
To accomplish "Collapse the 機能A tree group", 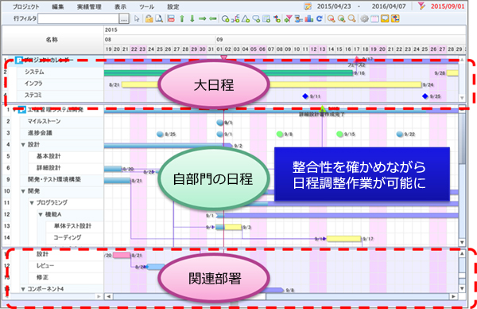I will [41, 214].
